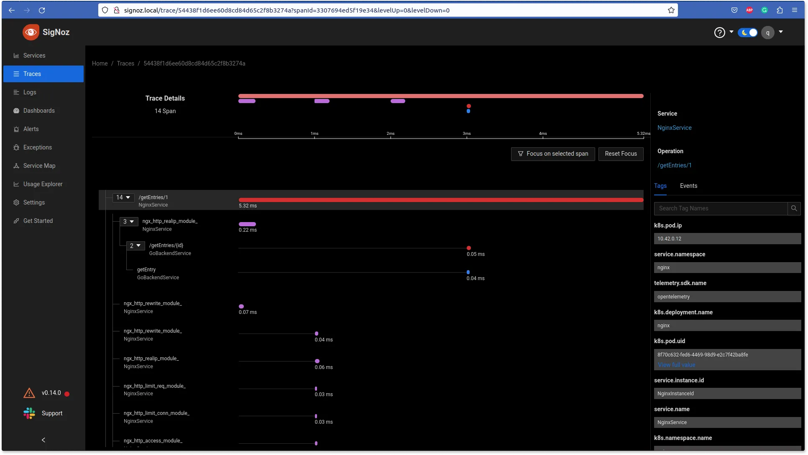808x455 pixels.
Task: Click telemetry.sdk.name value opentelemetry
Action: 727,297
